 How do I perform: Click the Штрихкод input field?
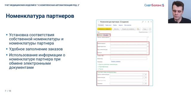point(129,59)
